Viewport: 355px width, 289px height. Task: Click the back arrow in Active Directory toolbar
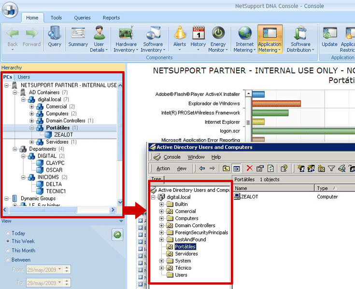tap(202, 168)
